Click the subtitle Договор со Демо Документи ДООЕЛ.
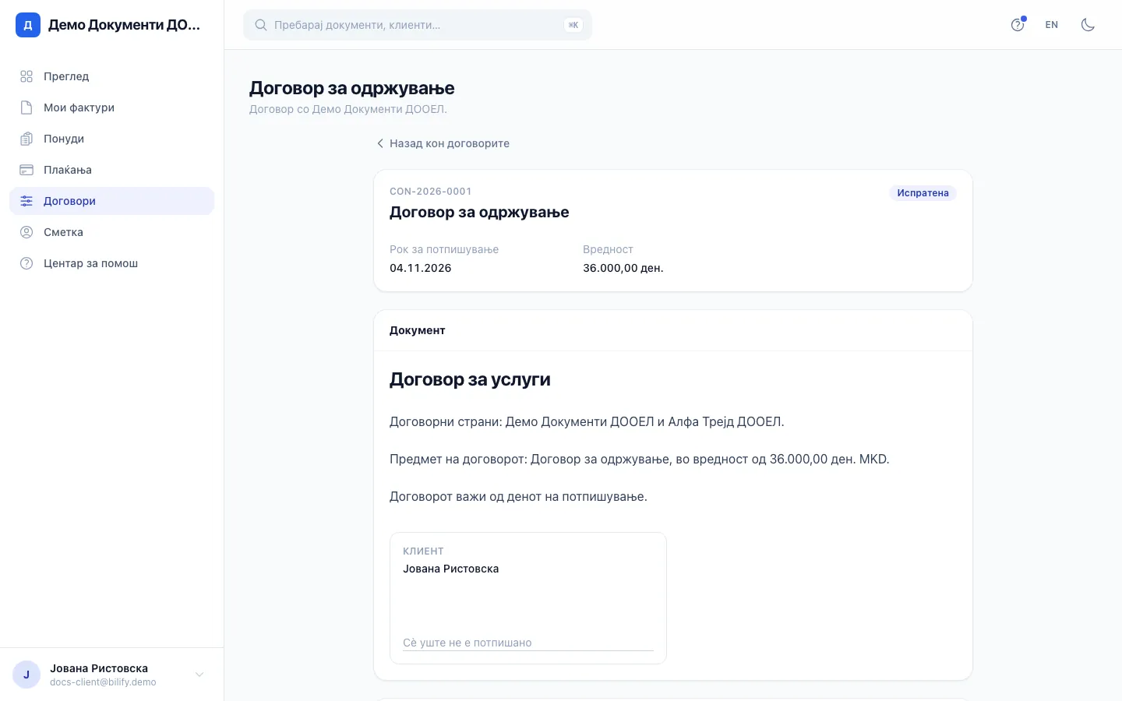Viewport: 1122px width, 701px height. coord(348,109)
